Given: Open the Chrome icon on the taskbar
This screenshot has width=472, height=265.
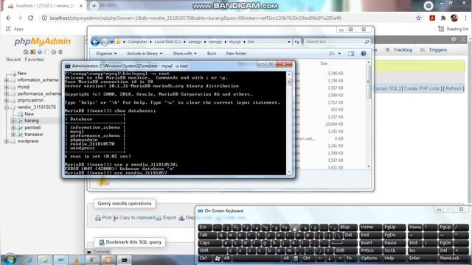Looking at the screenshot, I should pos(92,260).
